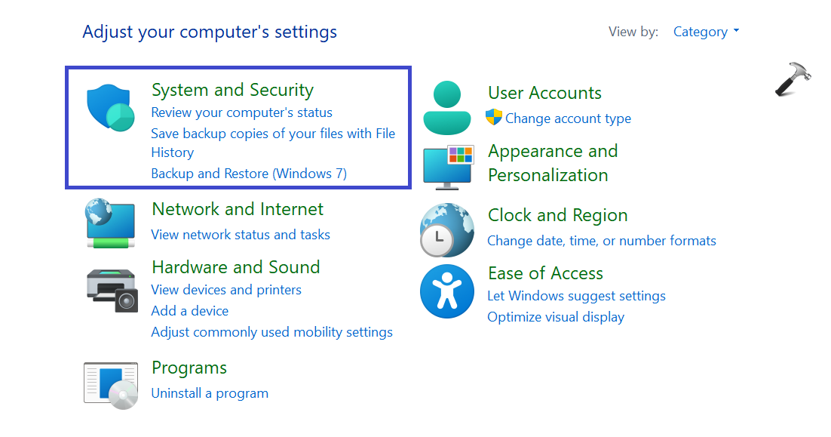Select Let Windows suggest settings
This screenshot has height=437, width=831.
[576, 296]
